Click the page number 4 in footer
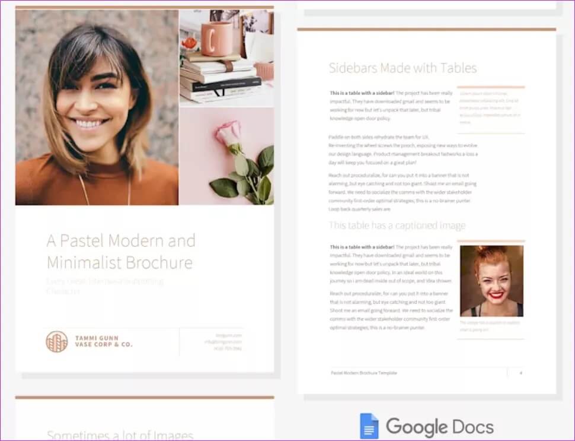The image size is (575, 441). pyautogui.click(x=520, y=373)
